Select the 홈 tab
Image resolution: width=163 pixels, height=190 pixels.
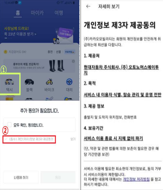pos(18,13)
